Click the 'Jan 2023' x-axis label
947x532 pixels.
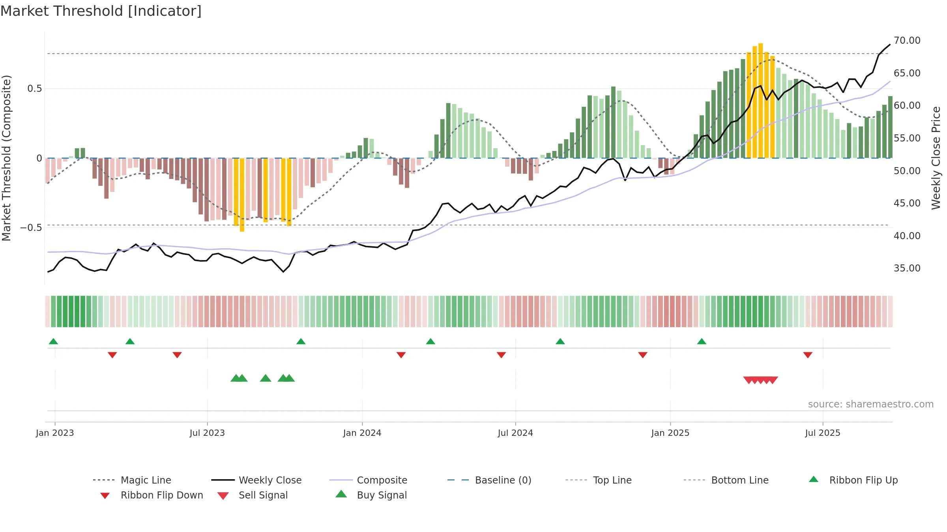[x=55, y=433]
